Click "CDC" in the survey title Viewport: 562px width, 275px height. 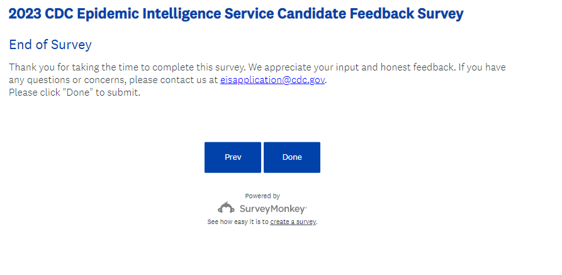pos(61,14)
